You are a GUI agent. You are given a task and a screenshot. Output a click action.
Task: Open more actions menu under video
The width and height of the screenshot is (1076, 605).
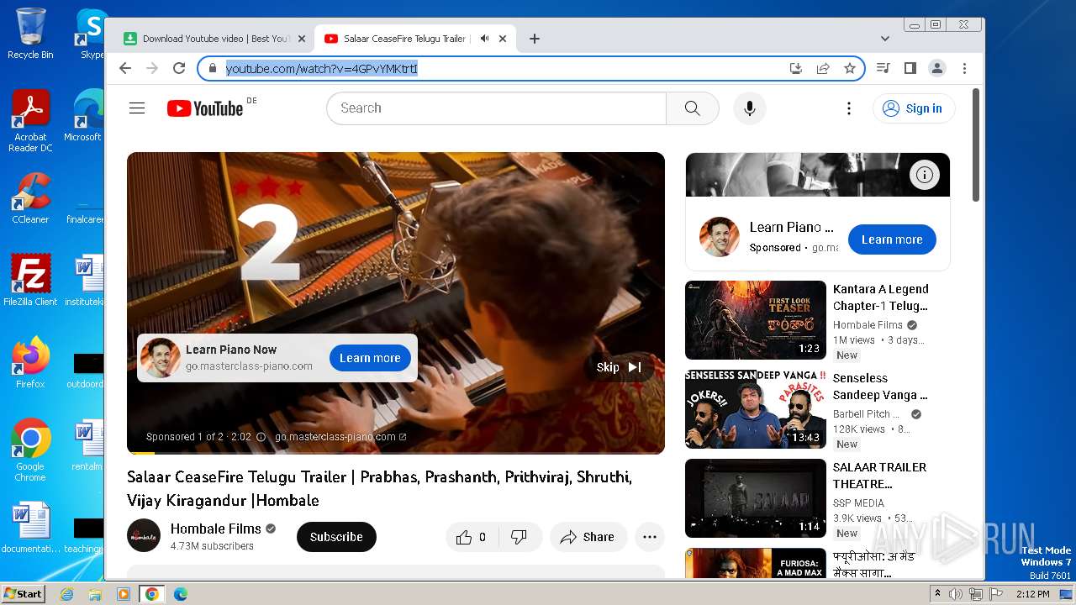coord(650,537)
